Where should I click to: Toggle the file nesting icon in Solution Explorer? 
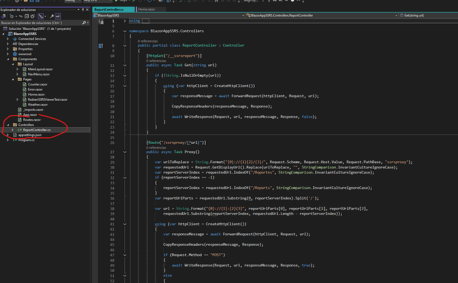click(x=41, y=17)
